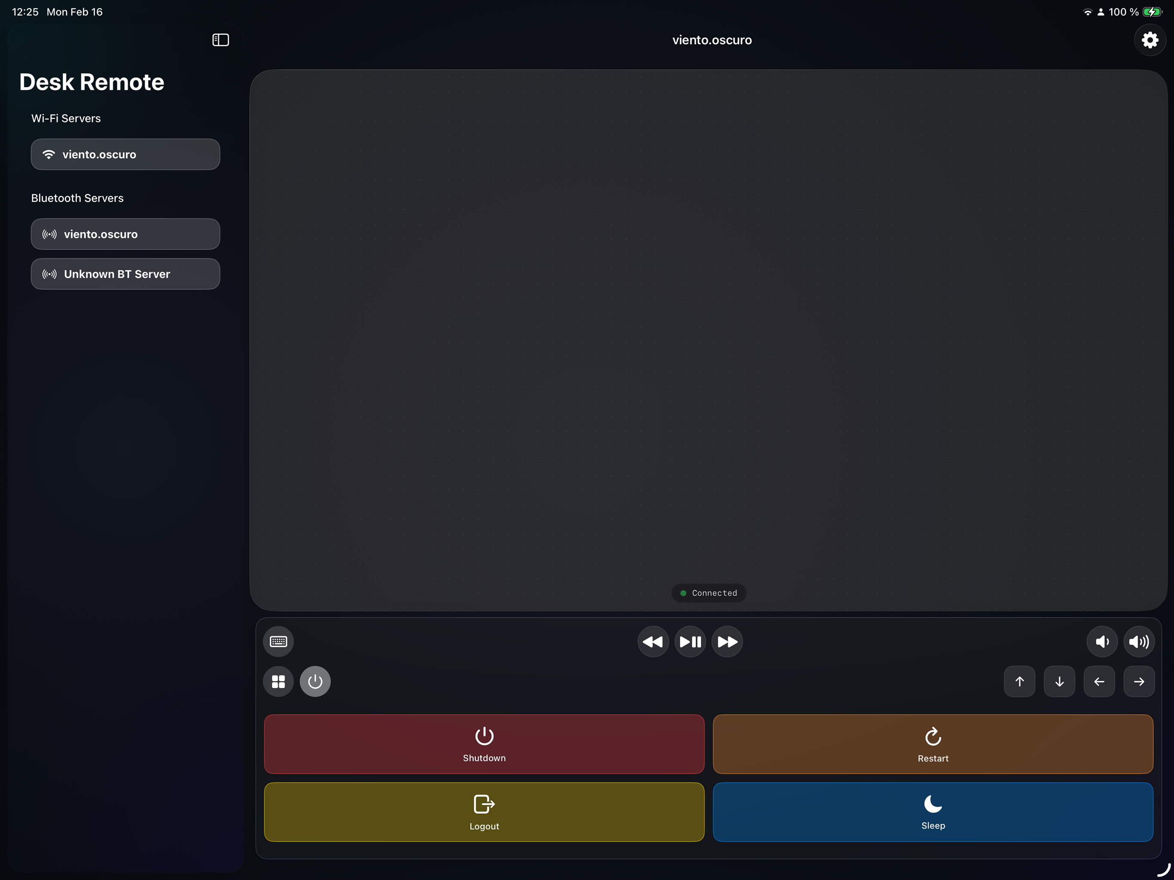Lower the volume

tap(1102, 642)
